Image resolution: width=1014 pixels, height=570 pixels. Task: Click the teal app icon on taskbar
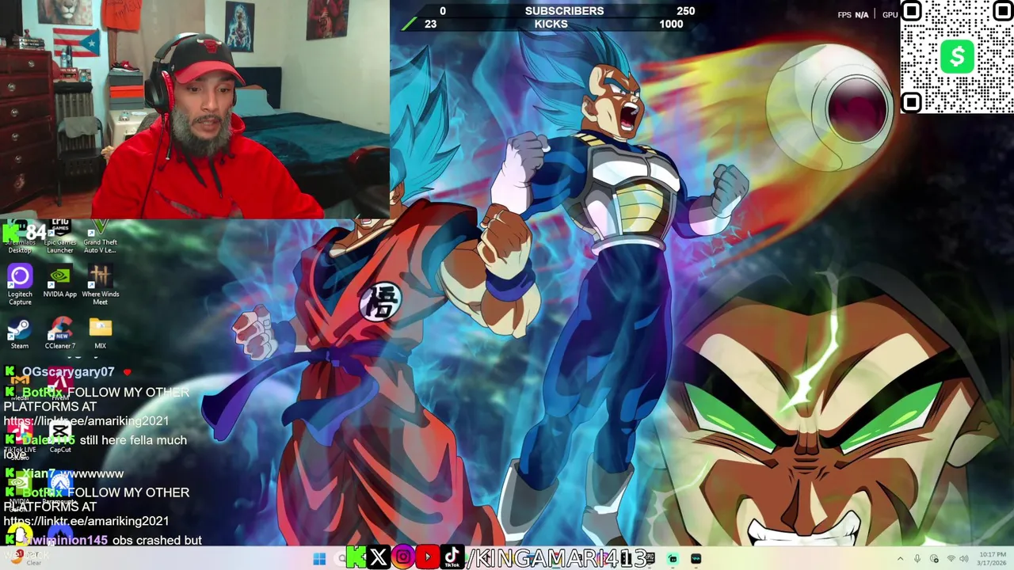[673, 559]
